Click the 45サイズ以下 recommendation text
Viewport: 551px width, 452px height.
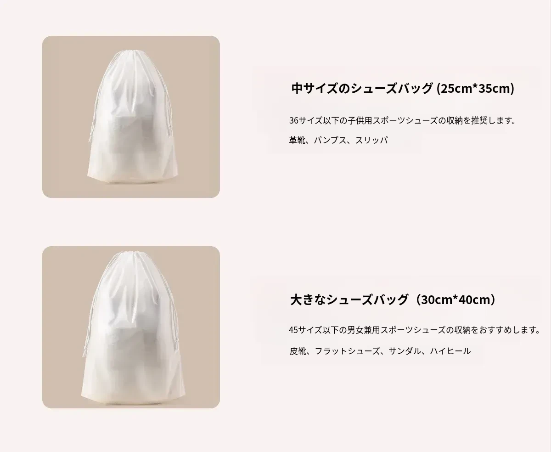[415, 330]
